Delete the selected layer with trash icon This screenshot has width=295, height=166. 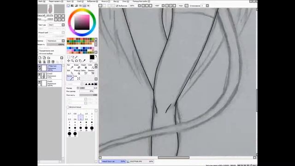pos(53,62)
